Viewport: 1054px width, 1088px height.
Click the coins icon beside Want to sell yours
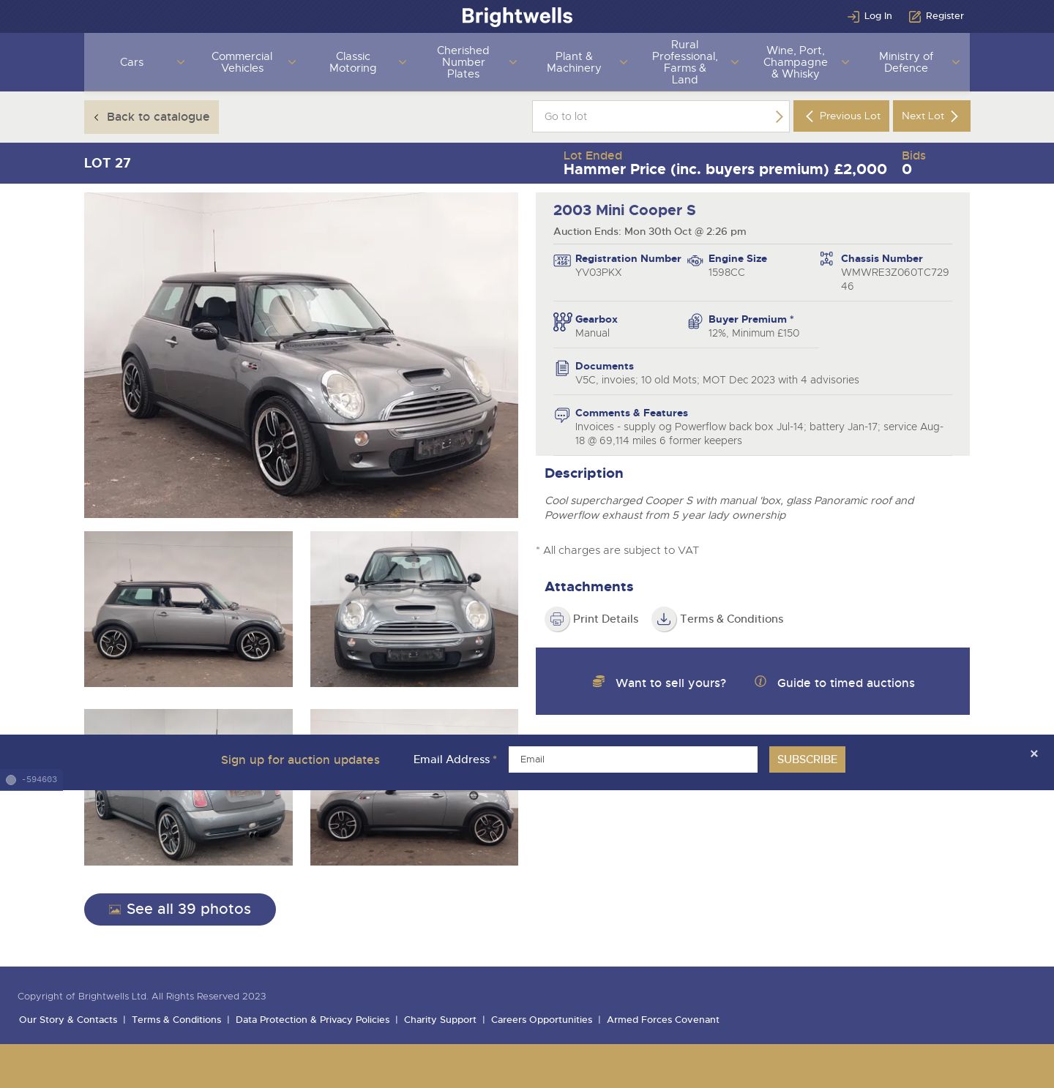[599, 681]
